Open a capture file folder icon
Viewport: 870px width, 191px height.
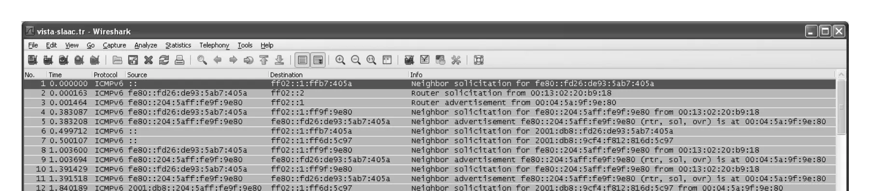(117, 60)
